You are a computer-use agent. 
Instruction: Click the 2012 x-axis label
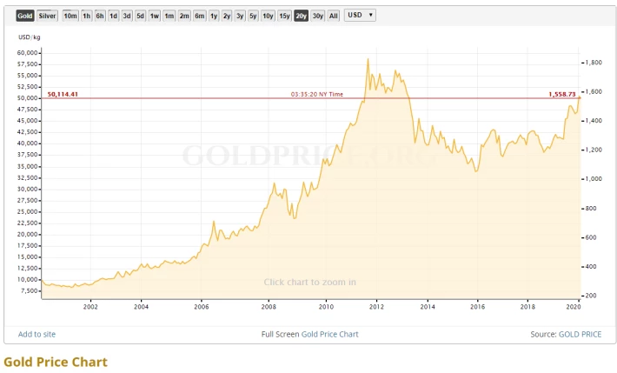coord(376,307)
